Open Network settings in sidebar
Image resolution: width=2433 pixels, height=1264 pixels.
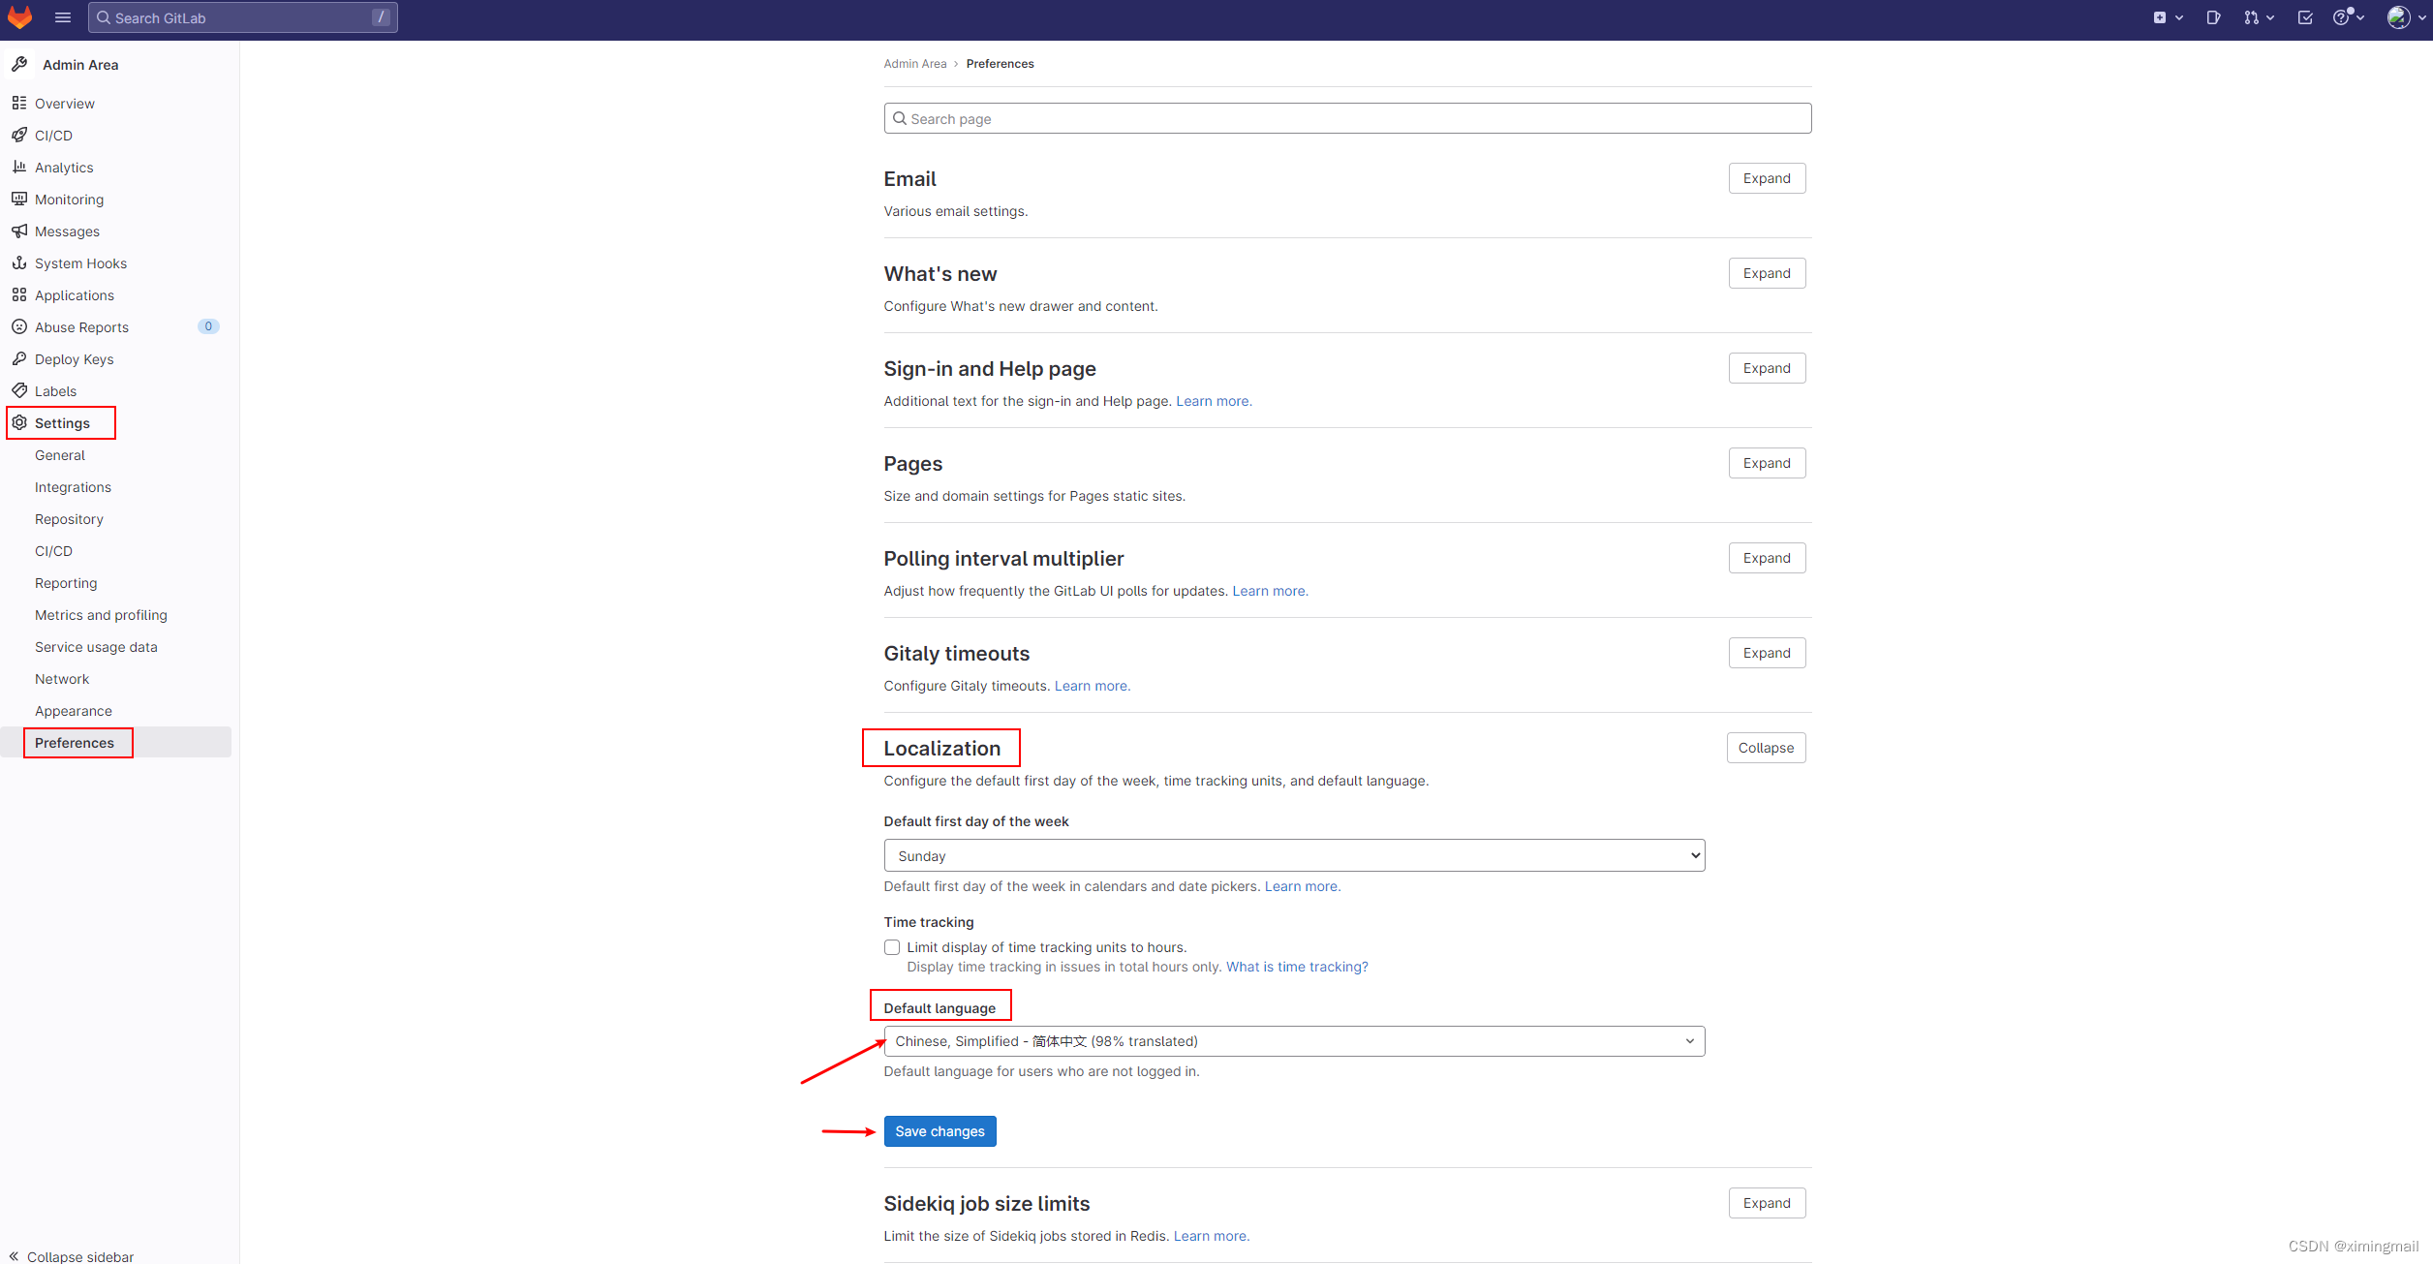click(62, 679)
